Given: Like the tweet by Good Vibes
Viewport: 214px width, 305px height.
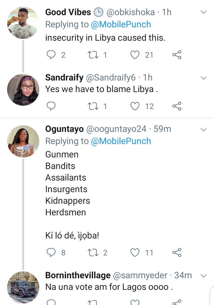Looking at the screenshot, I should pos(135,55).
